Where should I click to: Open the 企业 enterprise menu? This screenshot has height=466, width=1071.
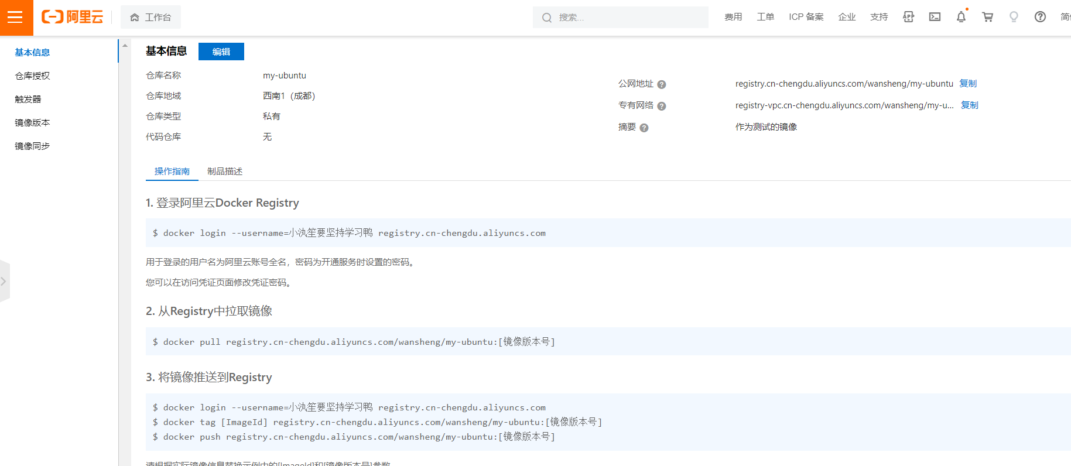[847, 17]
